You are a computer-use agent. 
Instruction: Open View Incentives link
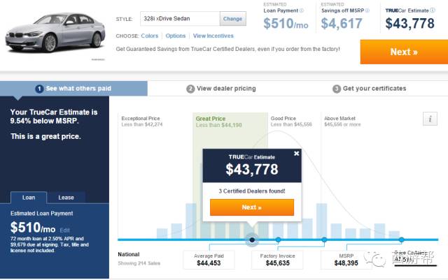pyautogui.click(x=213, y=36)
